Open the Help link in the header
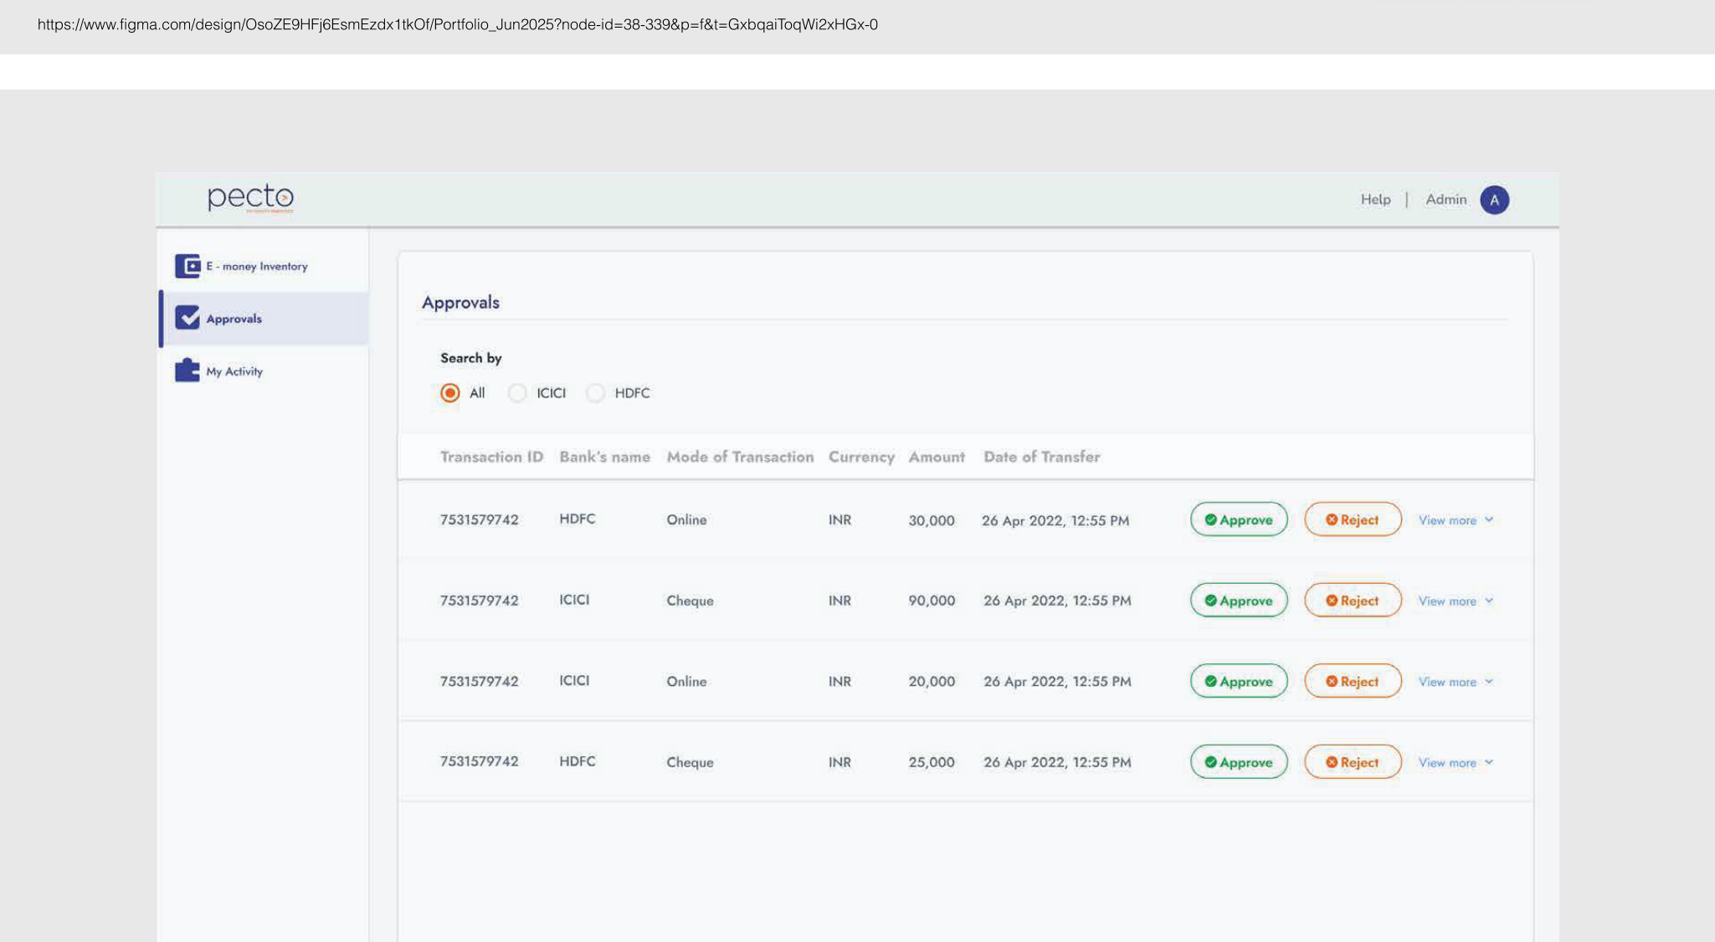Image resolution: width=1715 pixels, height=942 pixels. click(1375, 199)
